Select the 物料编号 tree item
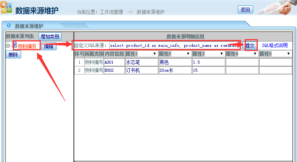This screenshot has width=297, height=162. (27, 46)
